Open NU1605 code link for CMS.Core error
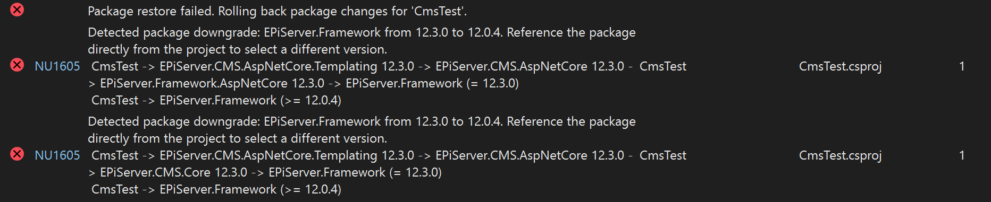 point(57,155)
